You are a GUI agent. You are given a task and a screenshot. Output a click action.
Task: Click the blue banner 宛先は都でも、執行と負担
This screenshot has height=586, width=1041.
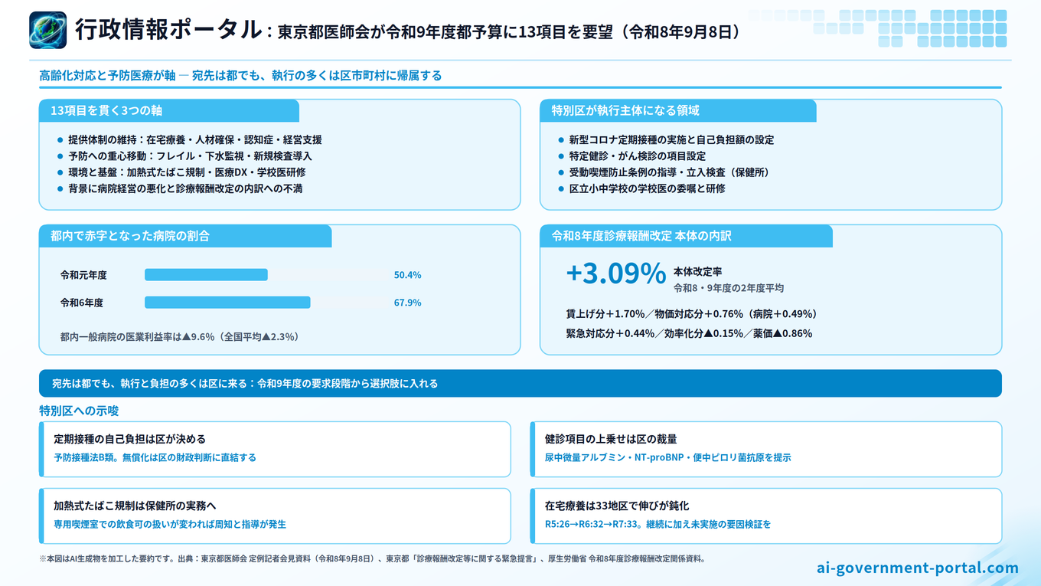pos(520,383)
